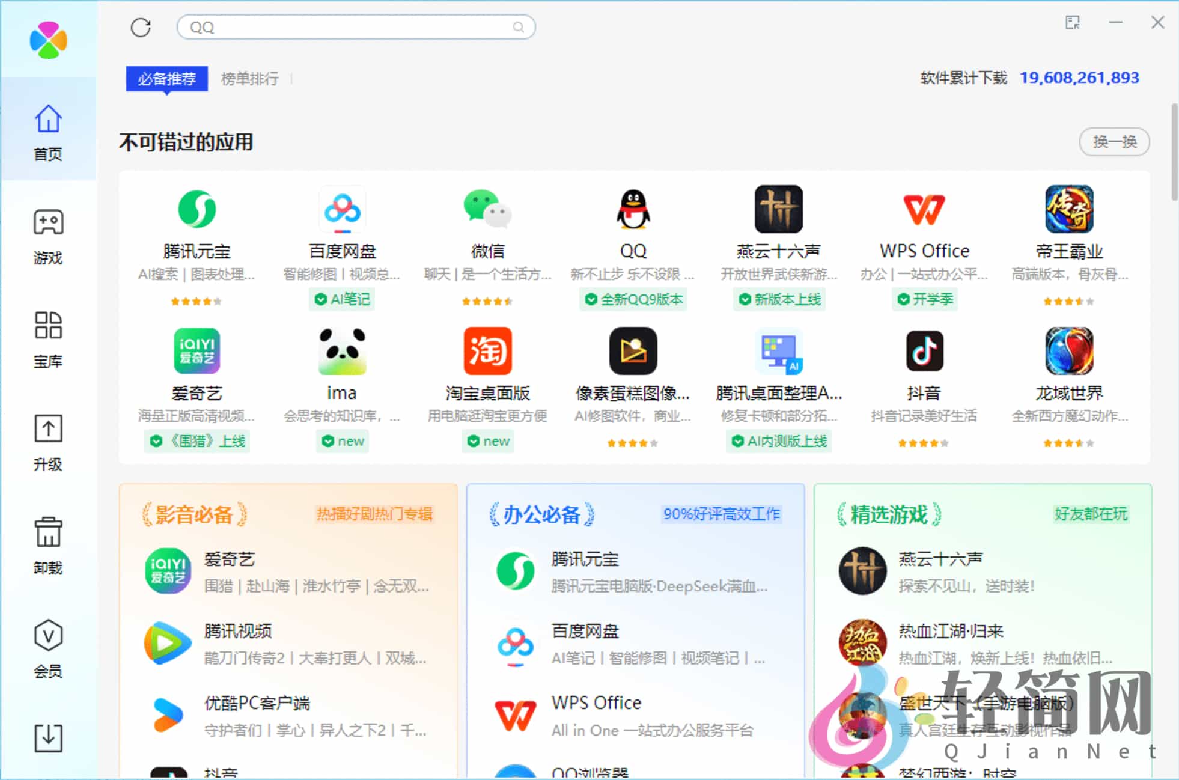The width and height of the screenshot is (1179, 780).
Task: Click the 全新QQ9版本 tag under QQ
Action: tap(633, 299)
